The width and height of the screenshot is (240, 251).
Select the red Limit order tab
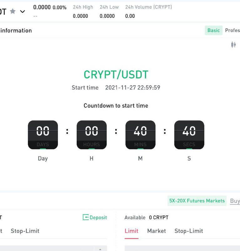click(x=131, y=231)
